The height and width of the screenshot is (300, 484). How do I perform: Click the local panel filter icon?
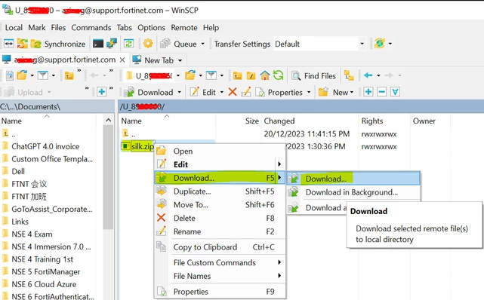click(x=43, y=75)
